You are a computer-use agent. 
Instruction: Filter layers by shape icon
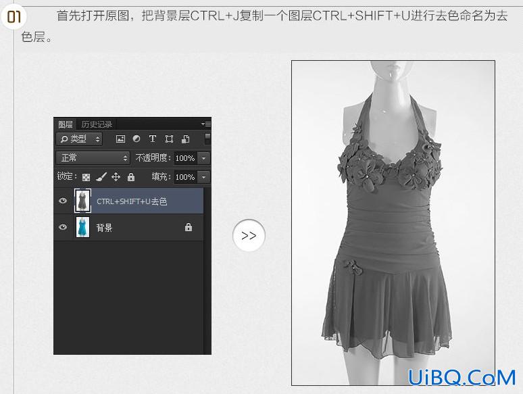tap(169, 139)
